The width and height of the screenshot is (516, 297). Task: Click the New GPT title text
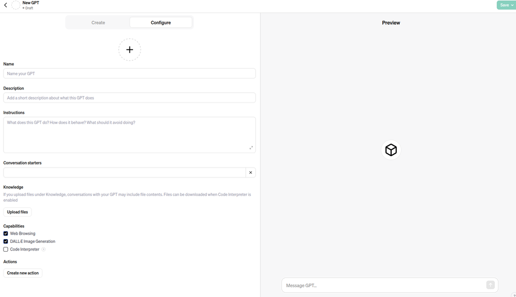point(30,3)
